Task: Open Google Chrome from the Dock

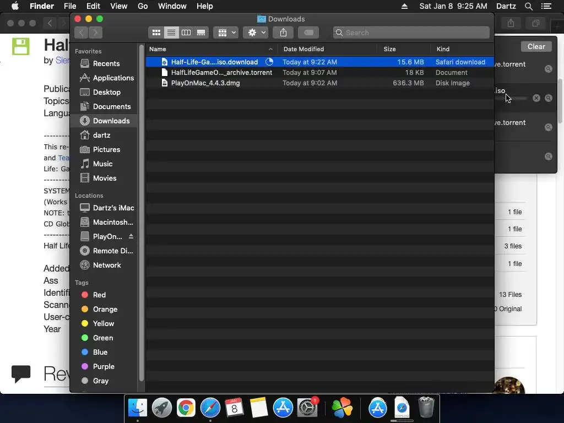Action: 186,408
